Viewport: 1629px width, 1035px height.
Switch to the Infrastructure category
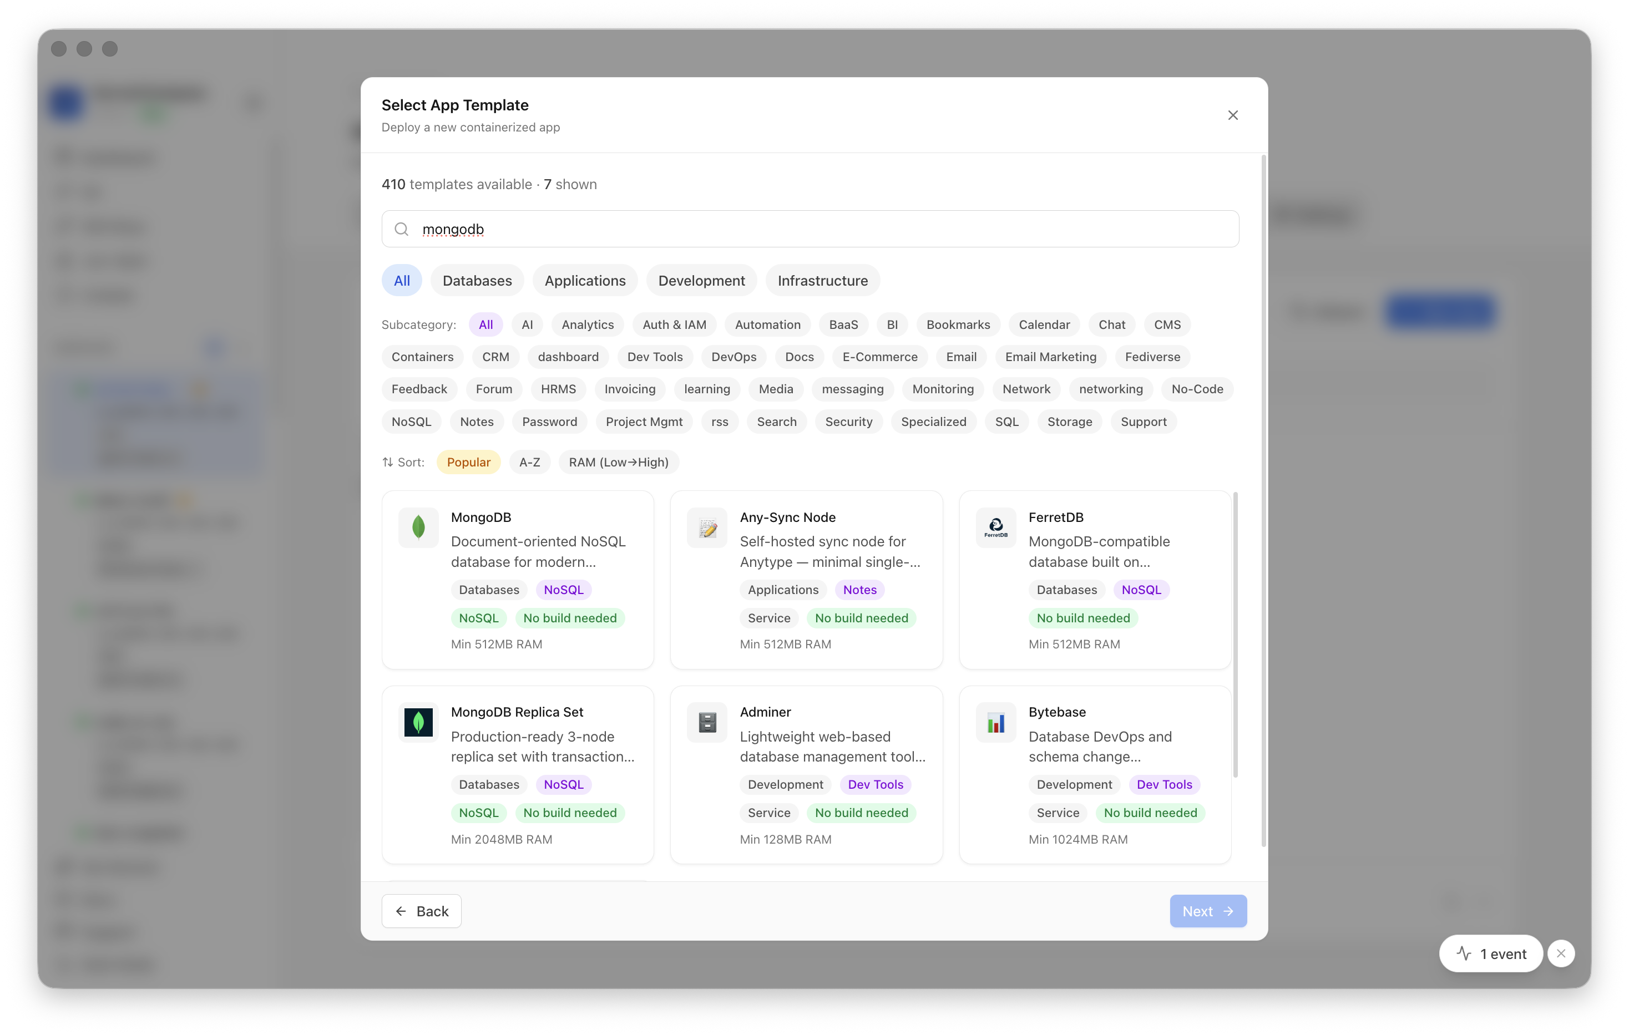tap(823, 280)
